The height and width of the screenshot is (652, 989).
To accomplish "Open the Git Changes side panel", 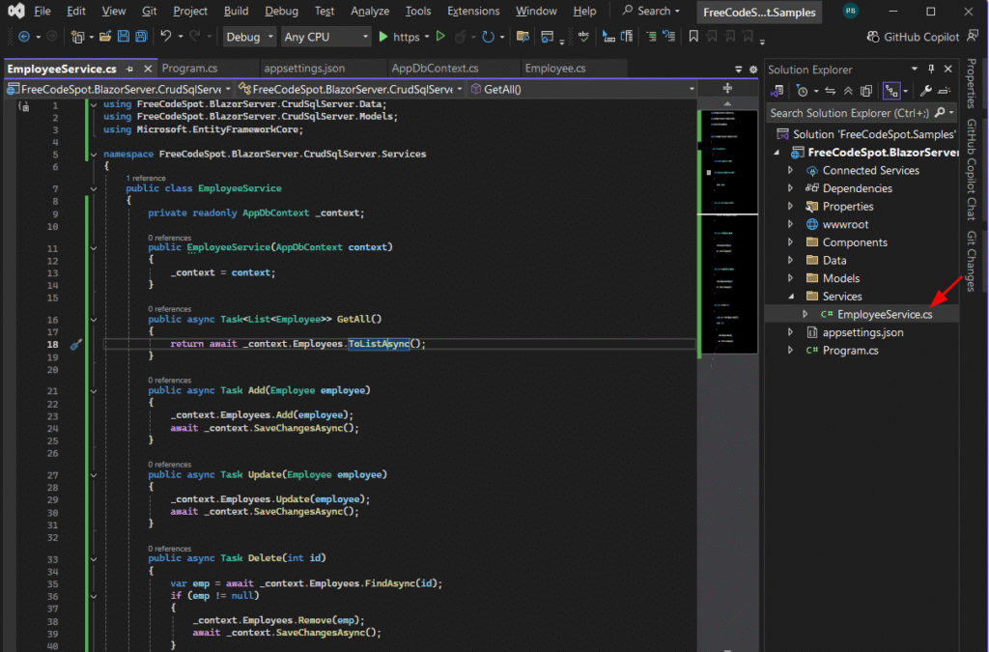I will [x=972, y=263].
